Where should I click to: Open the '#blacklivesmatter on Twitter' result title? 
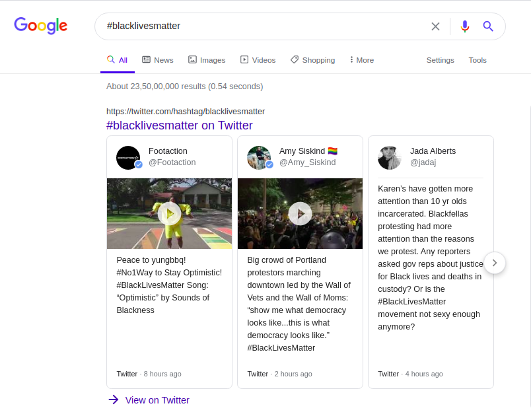click(x=180, y=125)
